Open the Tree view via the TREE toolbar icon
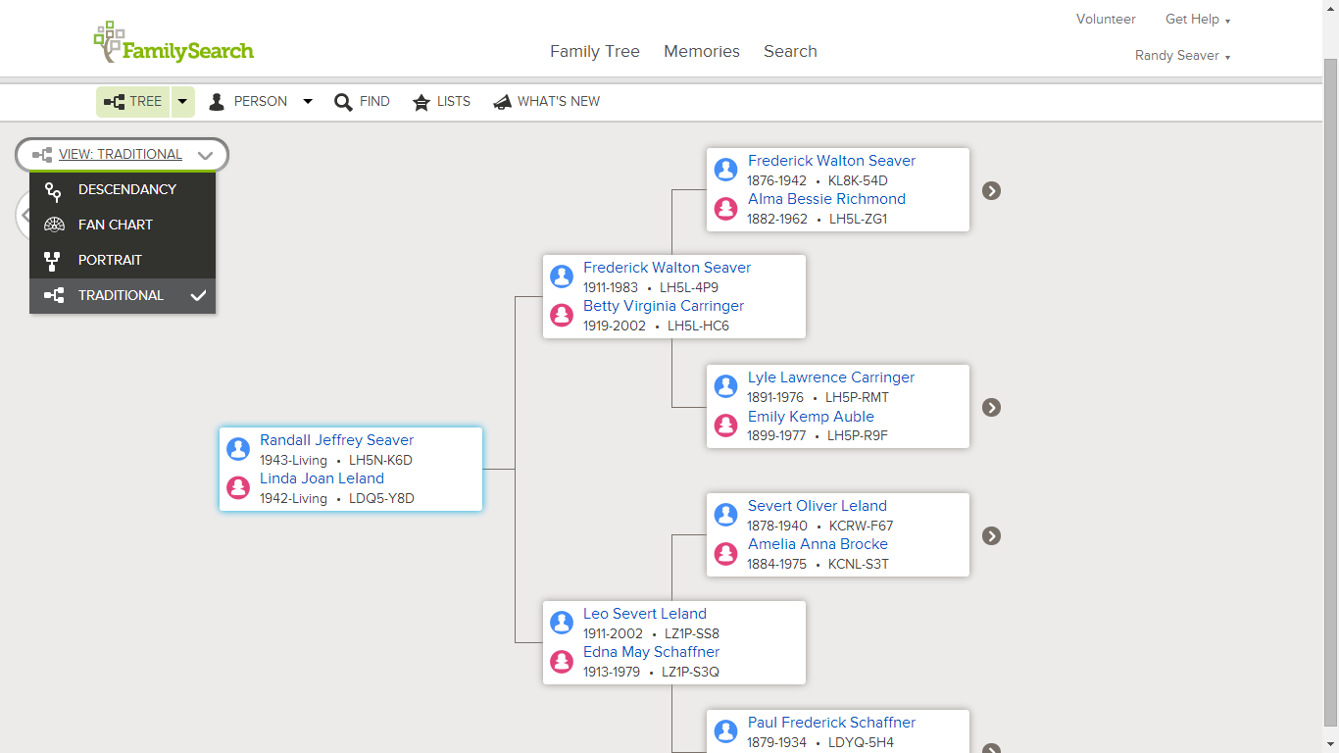The width and height of the screenshot is (1339, 753). coord(132,101)
